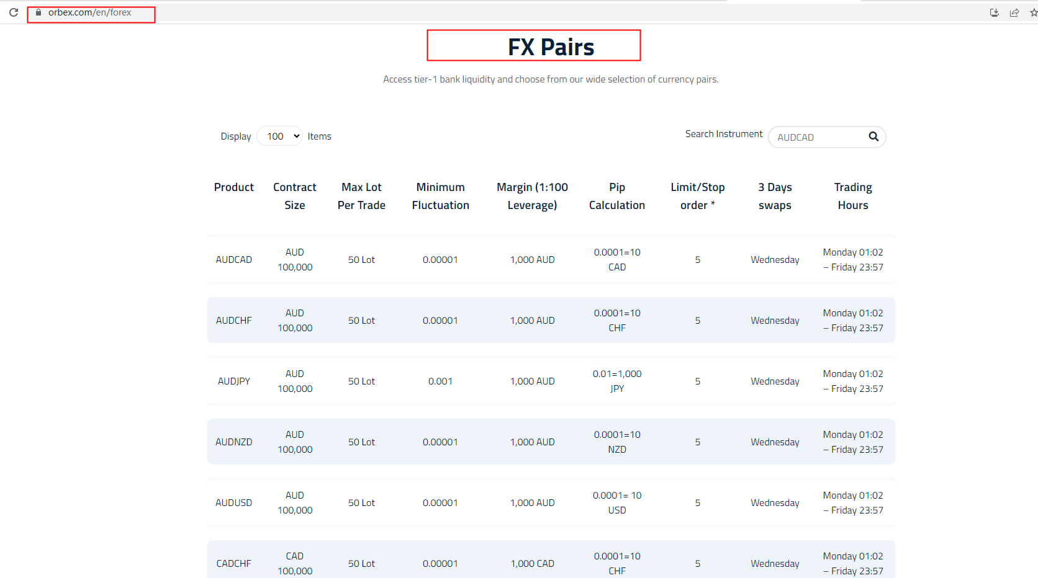Select the AUDUSD product name
Viewport: 1038px width, 578px height.
233,503
